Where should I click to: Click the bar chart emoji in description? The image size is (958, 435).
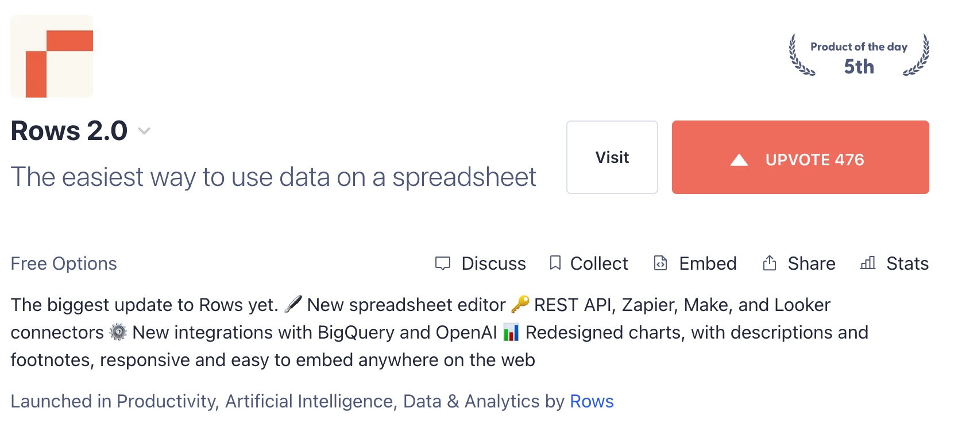tap(511, 333)
